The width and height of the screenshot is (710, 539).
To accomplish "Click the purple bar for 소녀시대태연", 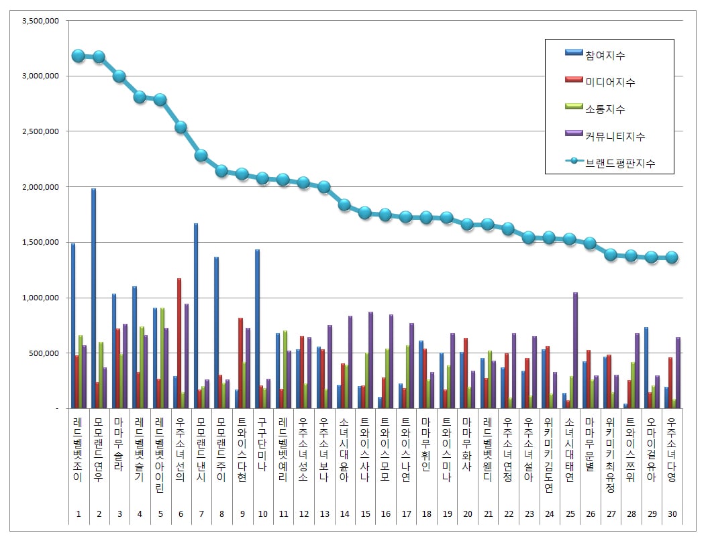I will 575,350.
